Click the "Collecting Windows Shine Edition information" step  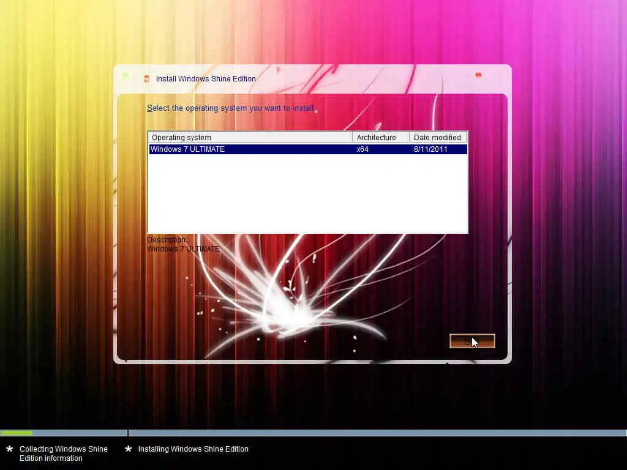point(64,453)
